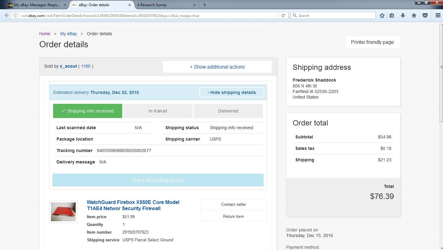Click Fairfield IA 52556-2203 address line

316,91
